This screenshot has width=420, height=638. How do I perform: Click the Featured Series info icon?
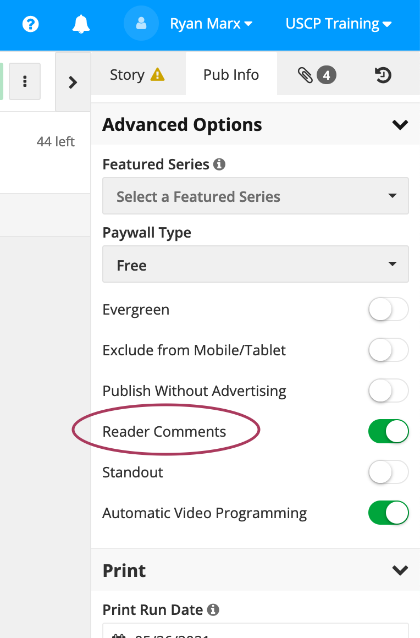pos(218,163)
